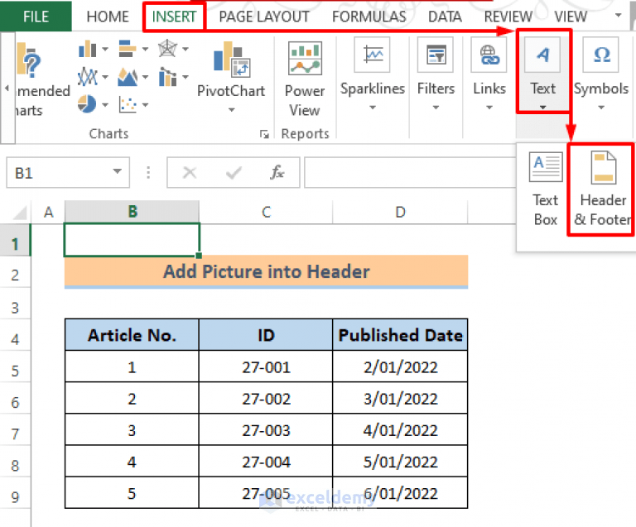Insert a combo chart
Viewport: 636px width, 527px height.
pos(167,77)
